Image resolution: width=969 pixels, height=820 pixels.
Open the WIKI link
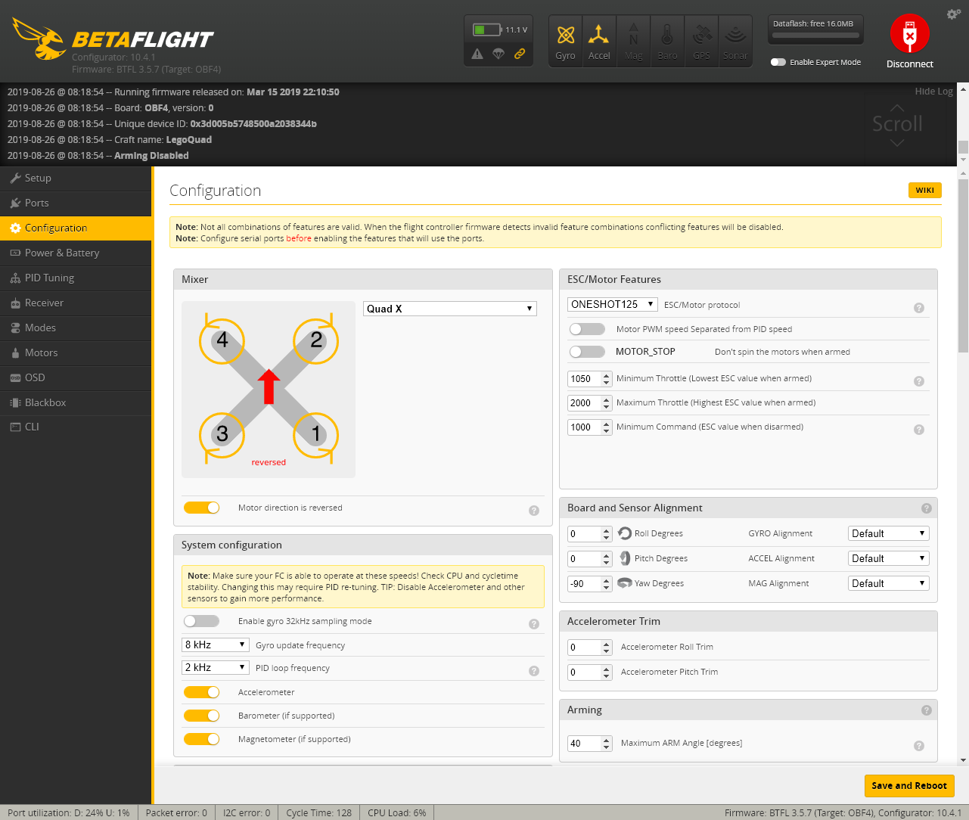(x=924, y=190)
